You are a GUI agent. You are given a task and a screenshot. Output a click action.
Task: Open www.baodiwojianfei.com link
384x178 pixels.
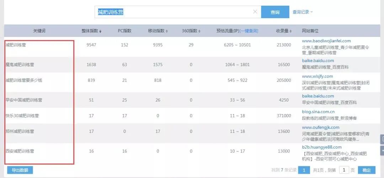326,41
